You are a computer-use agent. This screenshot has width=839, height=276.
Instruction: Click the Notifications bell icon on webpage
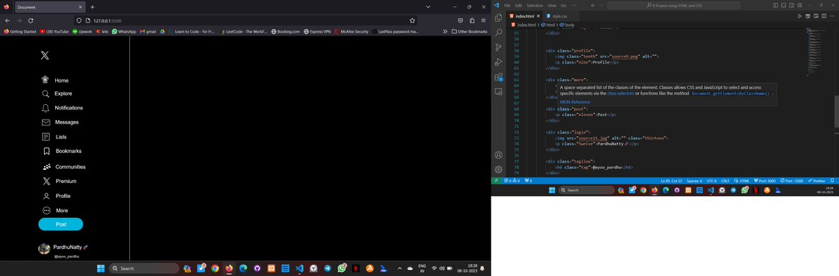pos(45,108)
